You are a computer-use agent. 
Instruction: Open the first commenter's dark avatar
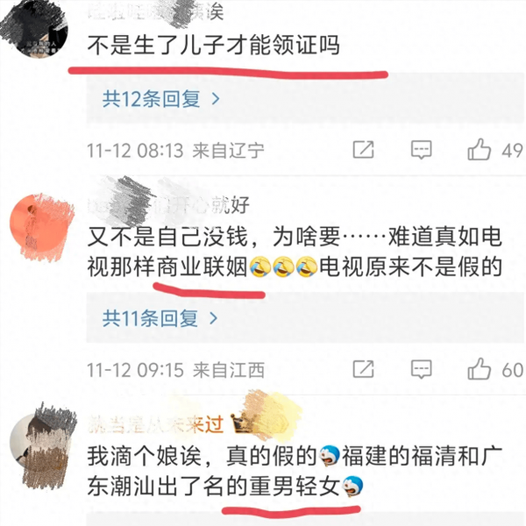click(x=34, y=30)
